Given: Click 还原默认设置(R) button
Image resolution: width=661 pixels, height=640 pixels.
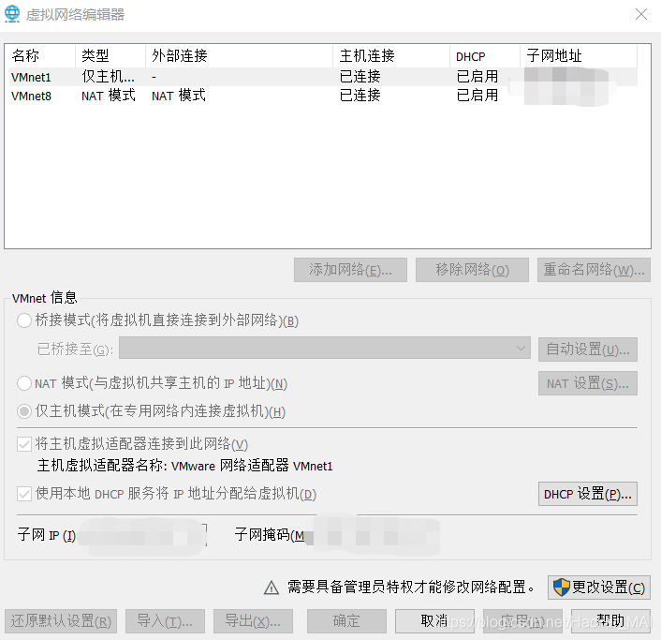Looking at the screenshot, I should click(61, 621).
